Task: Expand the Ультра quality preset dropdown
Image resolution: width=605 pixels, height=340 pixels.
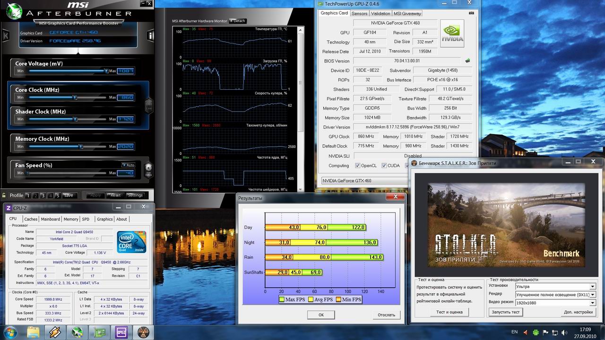Action: pos(592,286)
